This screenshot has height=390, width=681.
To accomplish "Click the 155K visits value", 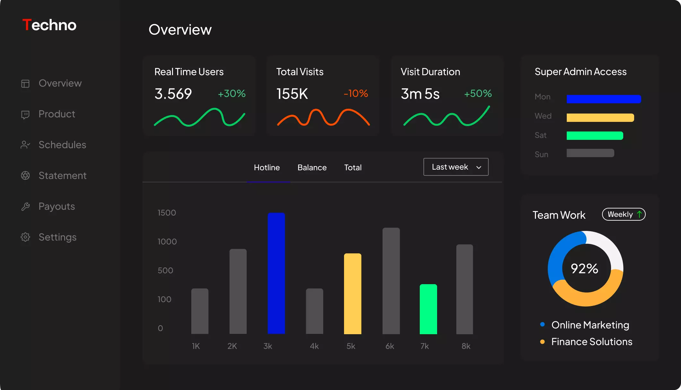I will tap(292, 94).
